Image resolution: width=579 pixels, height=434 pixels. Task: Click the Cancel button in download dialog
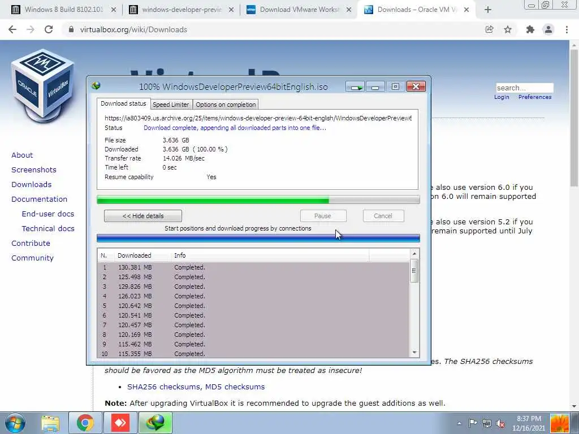(x=383, y=216)
